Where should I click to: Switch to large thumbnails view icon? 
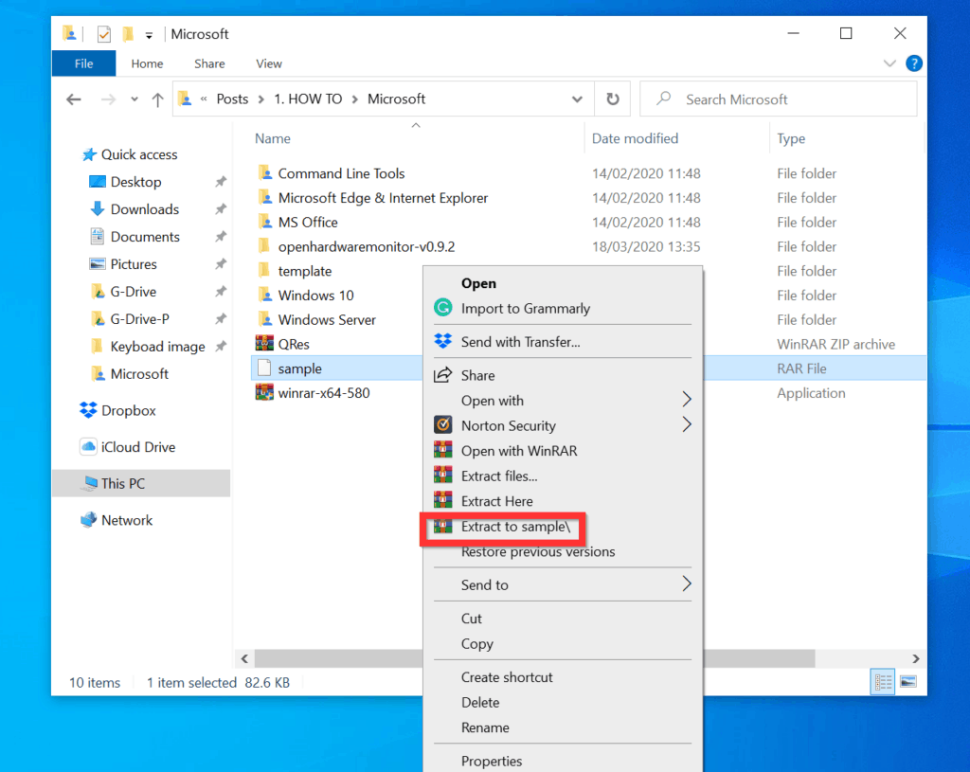click(x=907, y=682)
